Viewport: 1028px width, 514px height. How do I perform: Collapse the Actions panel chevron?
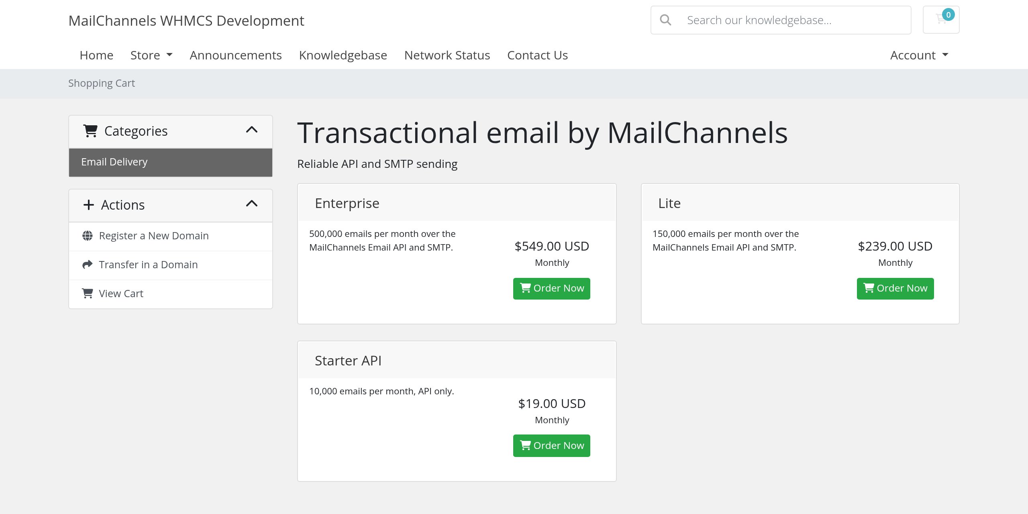coord(252,204)
